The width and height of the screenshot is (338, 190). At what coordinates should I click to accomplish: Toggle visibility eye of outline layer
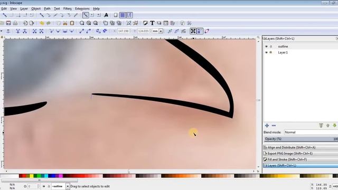tap(266, 46)
